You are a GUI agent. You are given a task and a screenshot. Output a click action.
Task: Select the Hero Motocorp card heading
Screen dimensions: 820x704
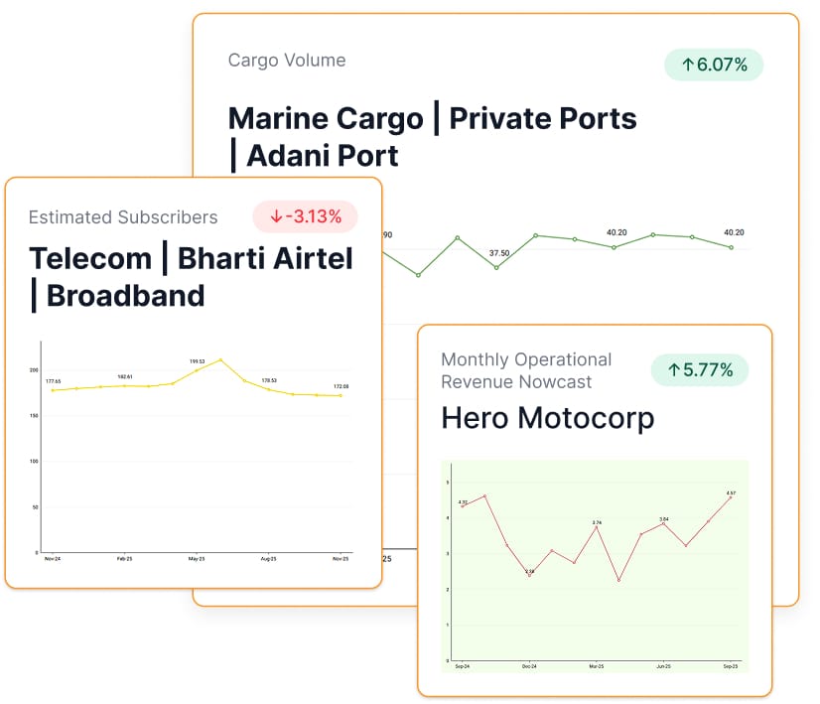coord(547,418)
